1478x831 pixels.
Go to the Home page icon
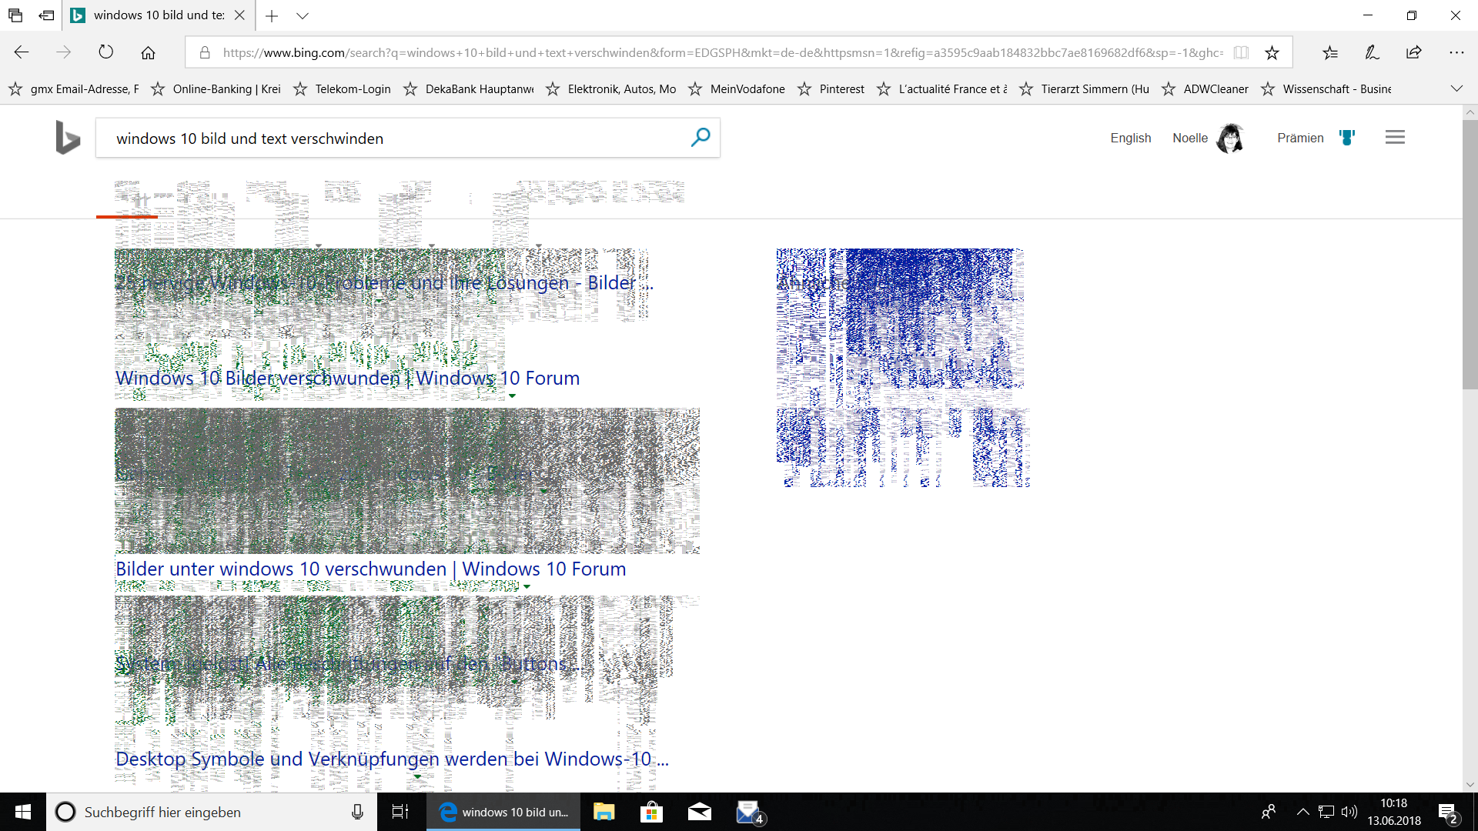coord(148,52)
